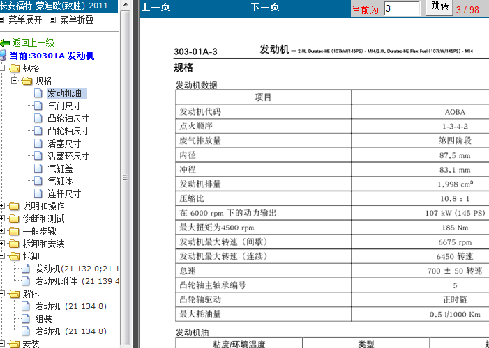The height and width of the screenshot is (348, 489).
Task: Click the 项目 table header cell
Action: click(x=263, y=97)
